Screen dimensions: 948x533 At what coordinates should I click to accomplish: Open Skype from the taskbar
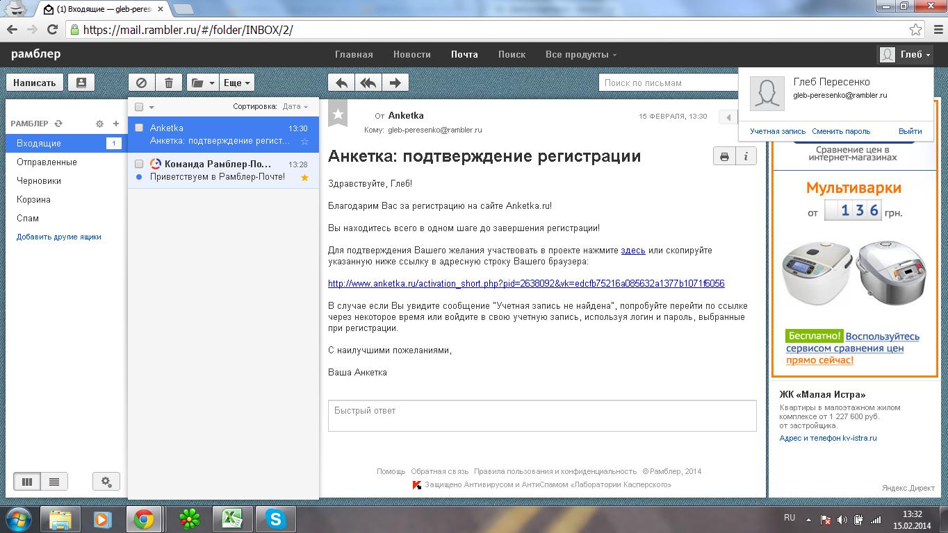point(276,519)
